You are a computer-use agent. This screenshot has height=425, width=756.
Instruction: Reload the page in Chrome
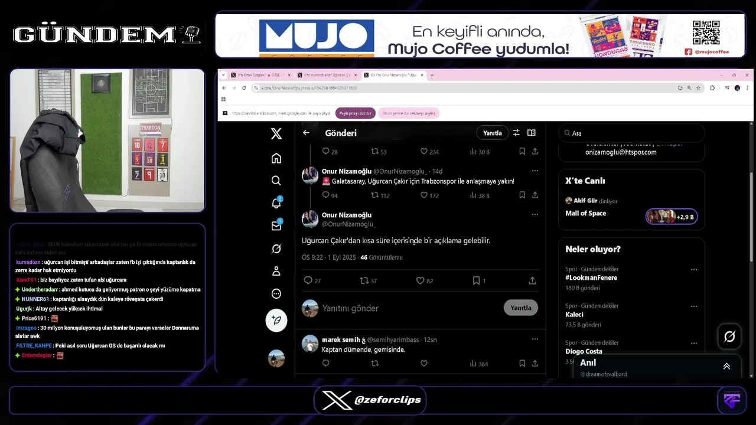point(243,88)
